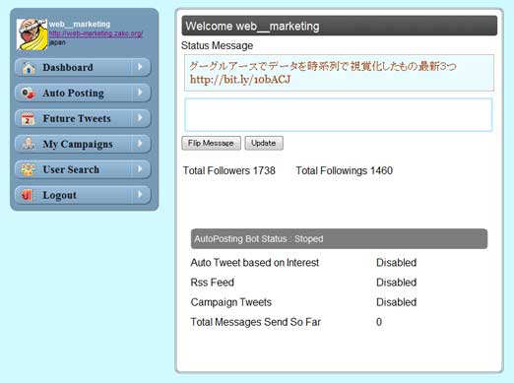The height and width of the screenshot is (383, 514).
Task: Open the Dashboard menu item
Action: click(x=83, y=67)
